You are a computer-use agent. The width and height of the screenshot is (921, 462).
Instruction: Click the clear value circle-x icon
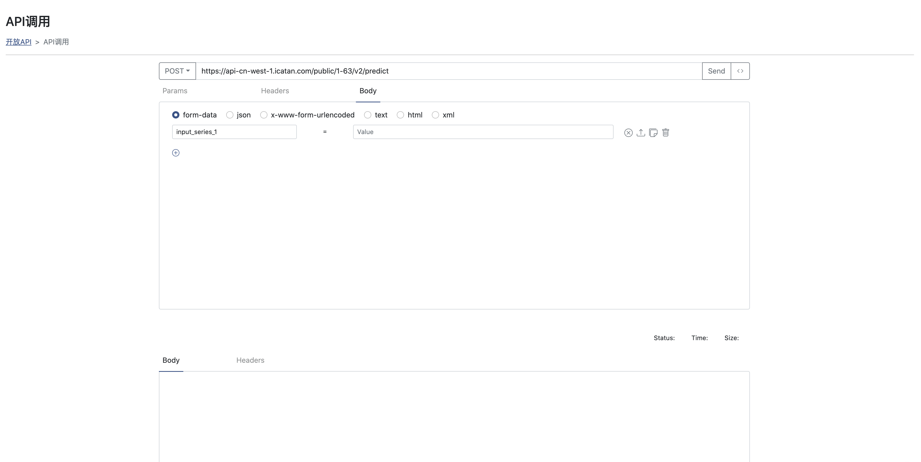(628, 133)
